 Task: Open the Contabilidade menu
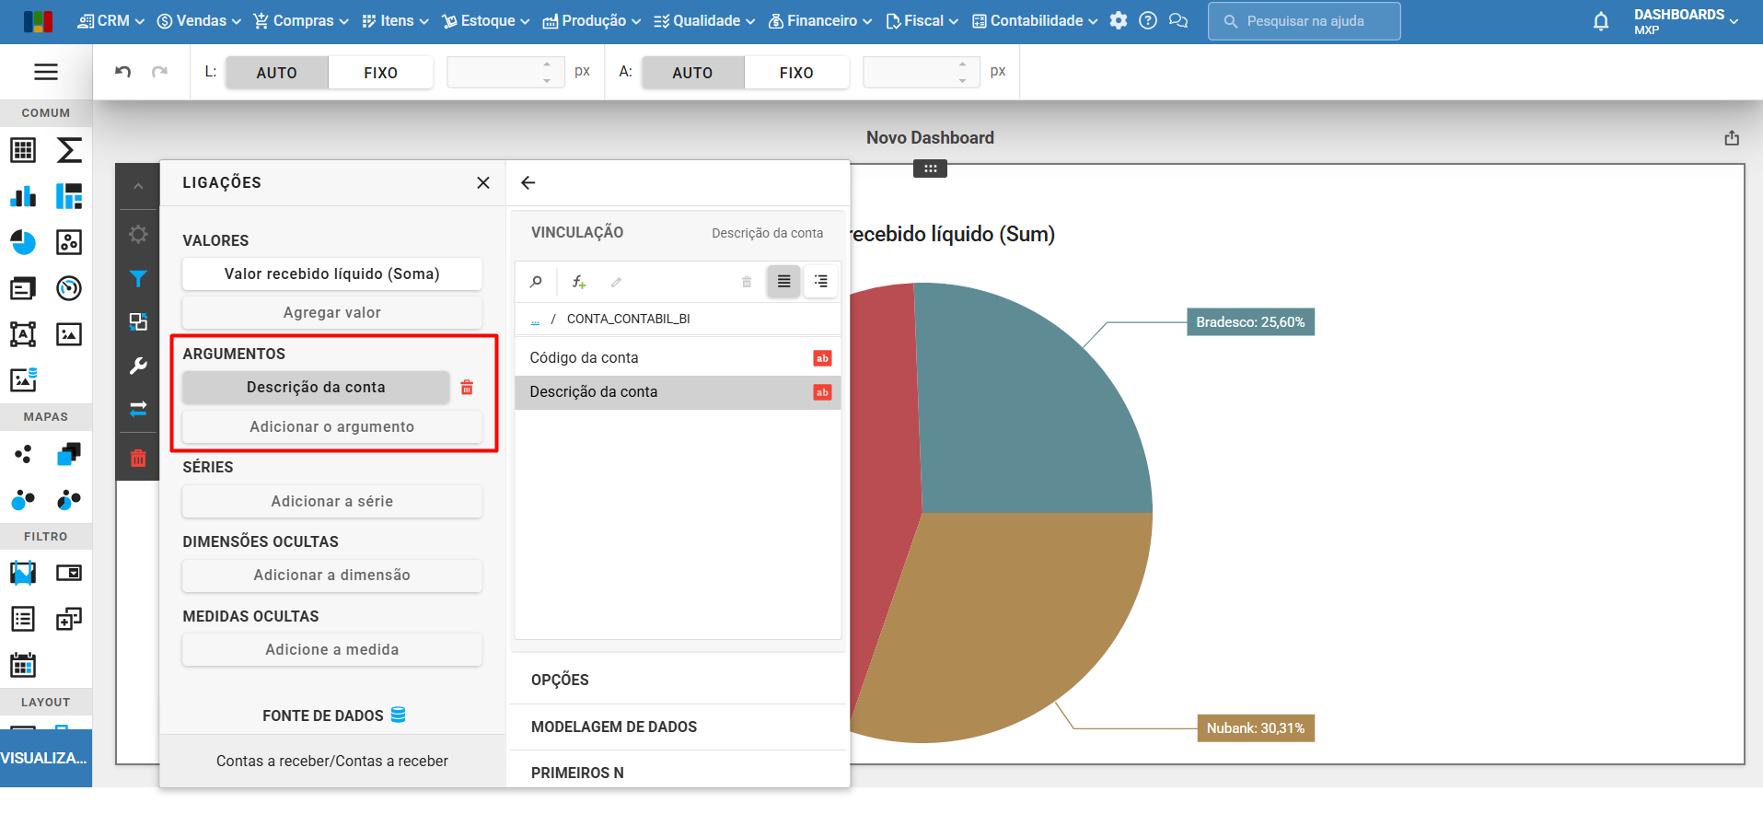click(x=1035, y=20)
